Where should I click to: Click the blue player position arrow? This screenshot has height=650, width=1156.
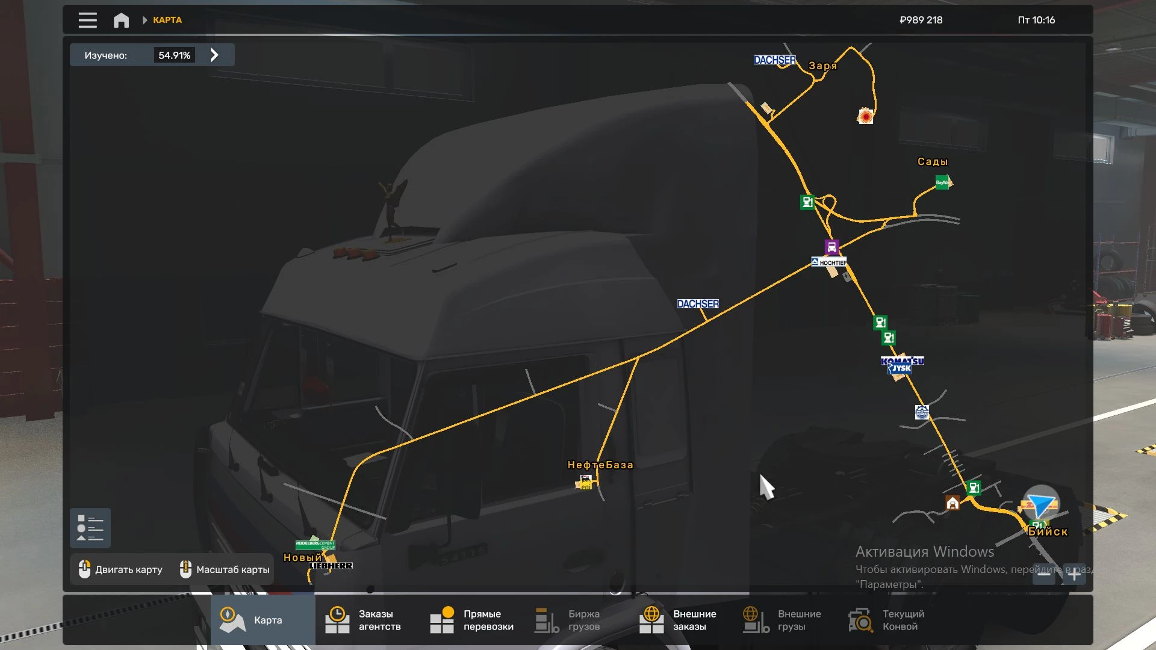(1042, 504)
